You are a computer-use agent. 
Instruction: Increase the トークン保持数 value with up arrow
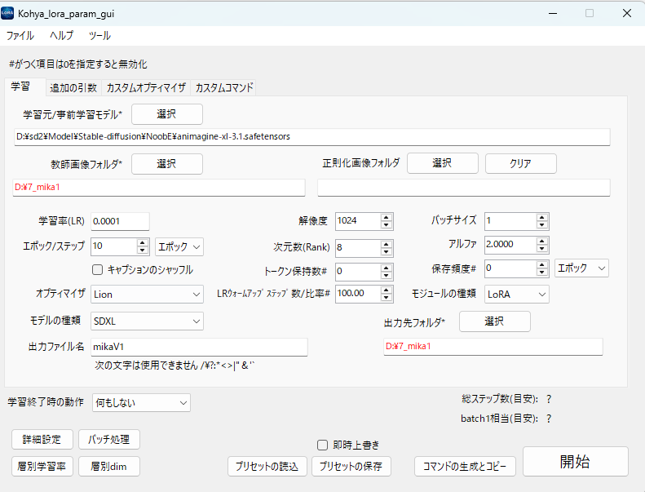(x=387, y=267)
